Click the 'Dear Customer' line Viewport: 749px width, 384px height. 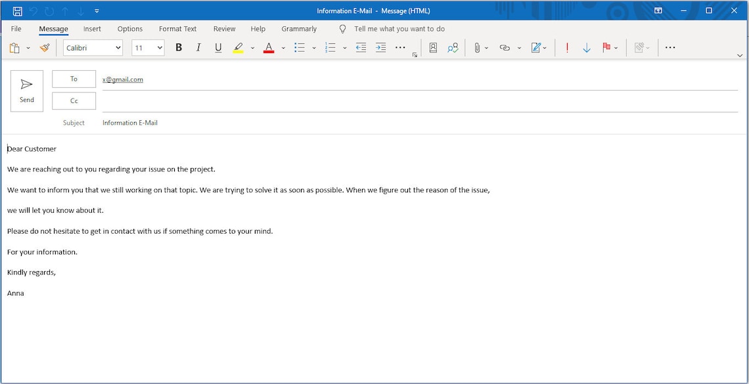pos(32,149)
